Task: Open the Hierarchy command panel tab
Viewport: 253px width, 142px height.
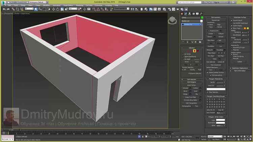Action: [x=190, y=14]
